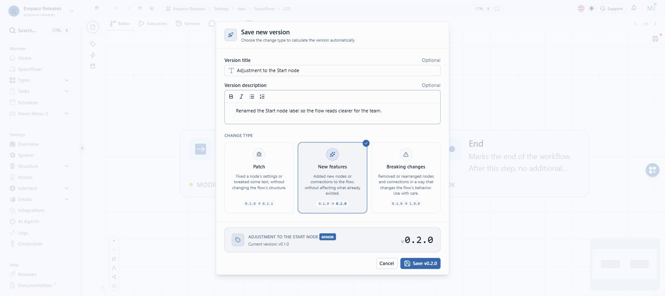Switch to the Versions tab
Screen dimensions: 665x296
click(x=188, y=24)
